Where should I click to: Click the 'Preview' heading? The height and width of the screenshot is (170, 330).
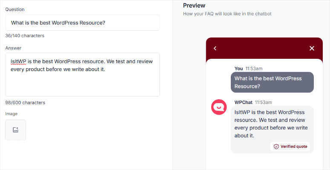[x=194, y=6]
